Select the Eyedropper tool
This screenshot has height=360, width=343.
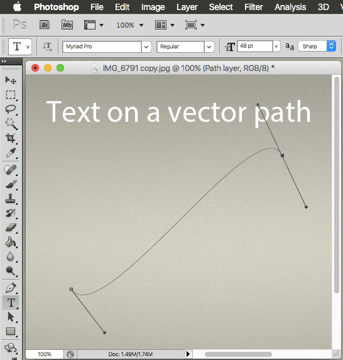click(11, 153)
